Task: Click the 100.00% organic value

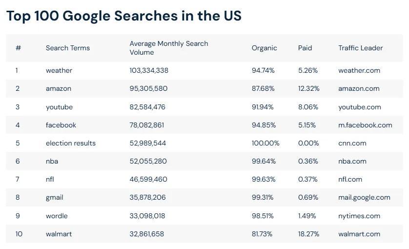Action: 266,143
